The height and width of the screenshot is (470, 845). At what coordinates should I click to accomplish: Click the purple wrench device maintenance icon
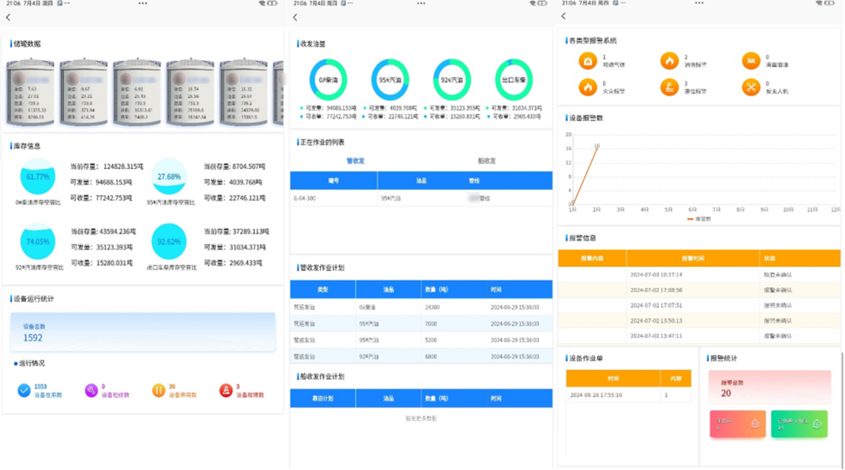tap(91, 390)
